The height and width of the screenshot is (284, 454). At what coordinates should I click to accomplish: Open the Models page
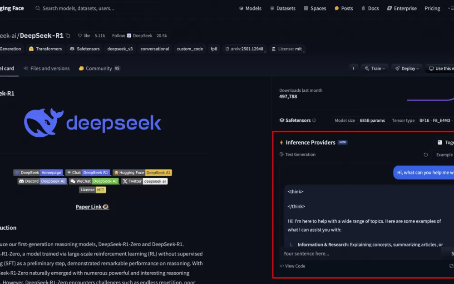250,8
